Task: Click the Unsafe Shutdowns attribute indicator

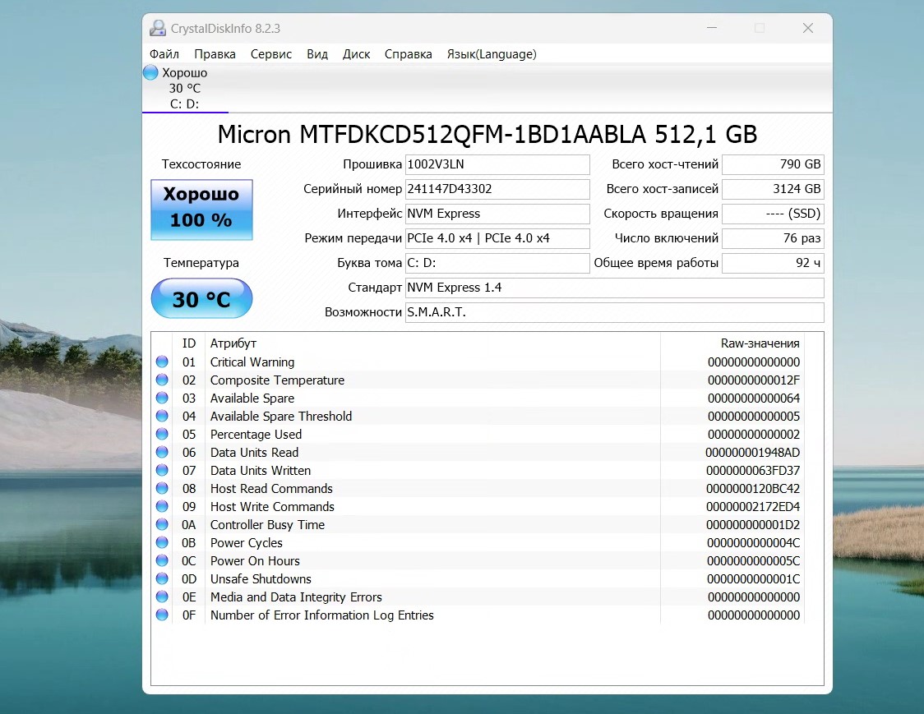Action: click(161, 578)
